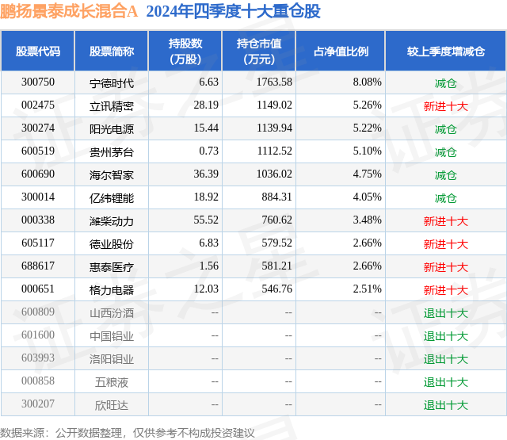Click the 鹏扬景泰成长混合A title
507x440 pixels.
tap(69, 11)
